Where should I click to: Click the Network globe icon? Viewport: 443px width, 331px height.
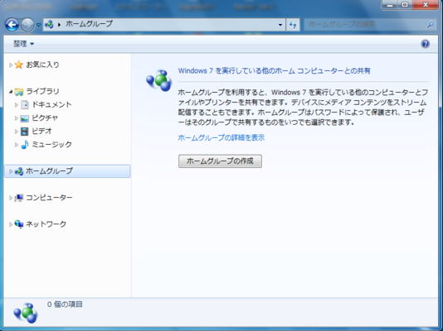[x=19, y=224]
